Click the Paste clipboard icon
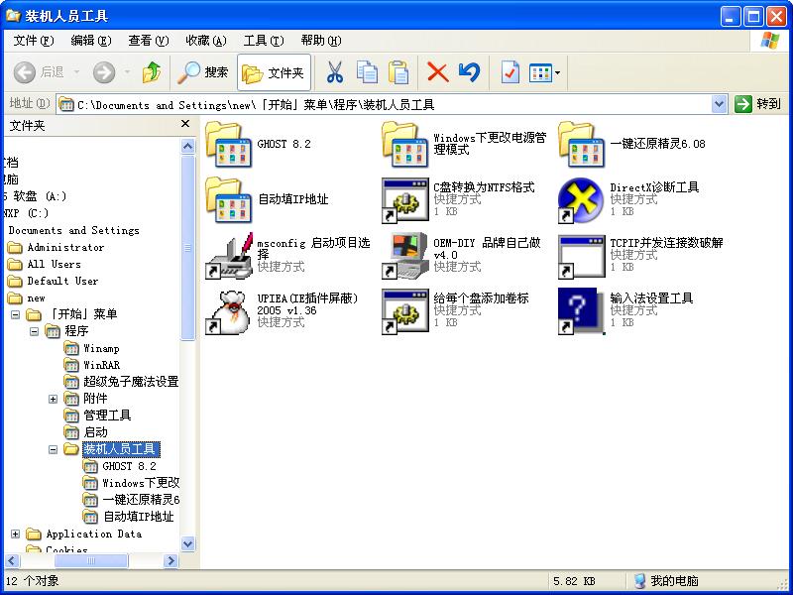Image resolution: width=793 pixels, height=595 pixels. tap(398, 72)
